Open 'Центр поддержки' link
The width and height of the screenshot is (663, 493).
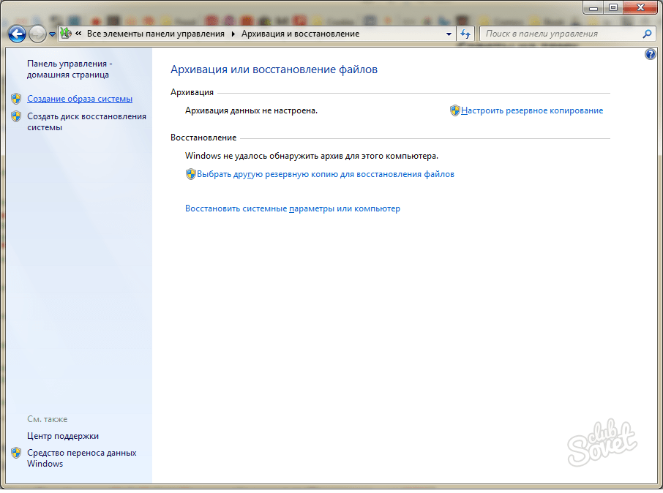(63, 436)
